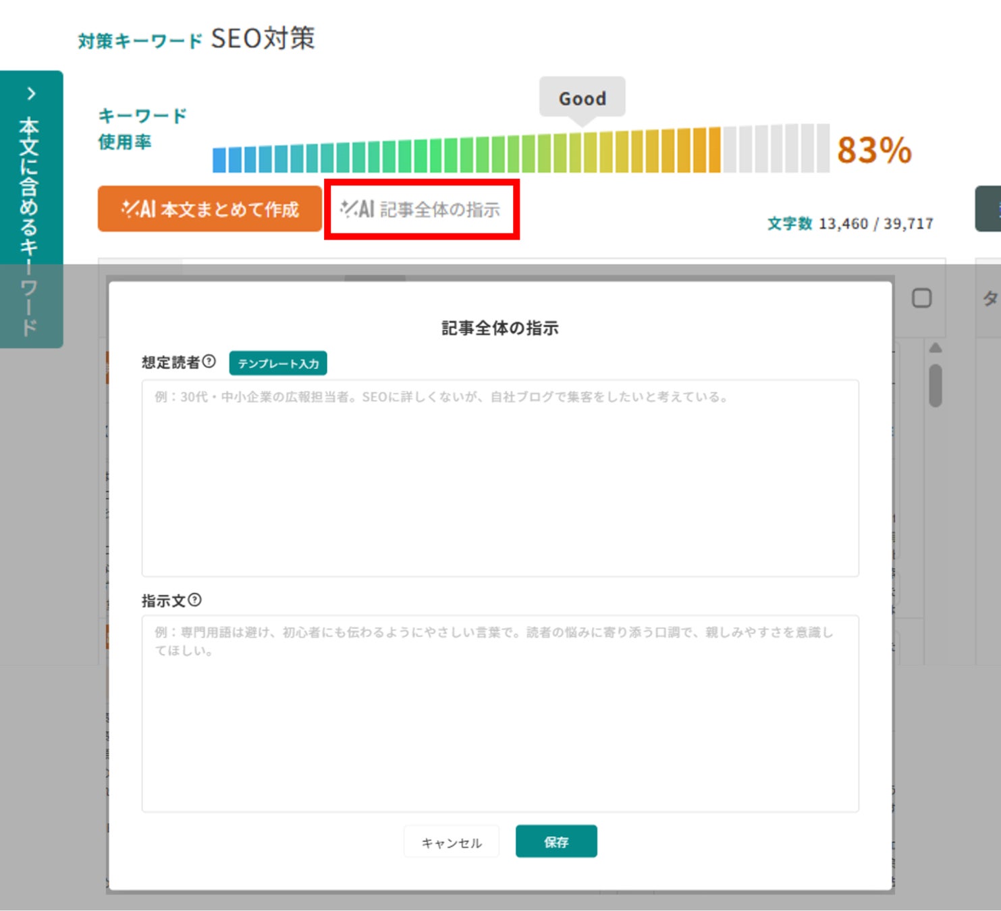Save instructions with 保存 button

556,841
